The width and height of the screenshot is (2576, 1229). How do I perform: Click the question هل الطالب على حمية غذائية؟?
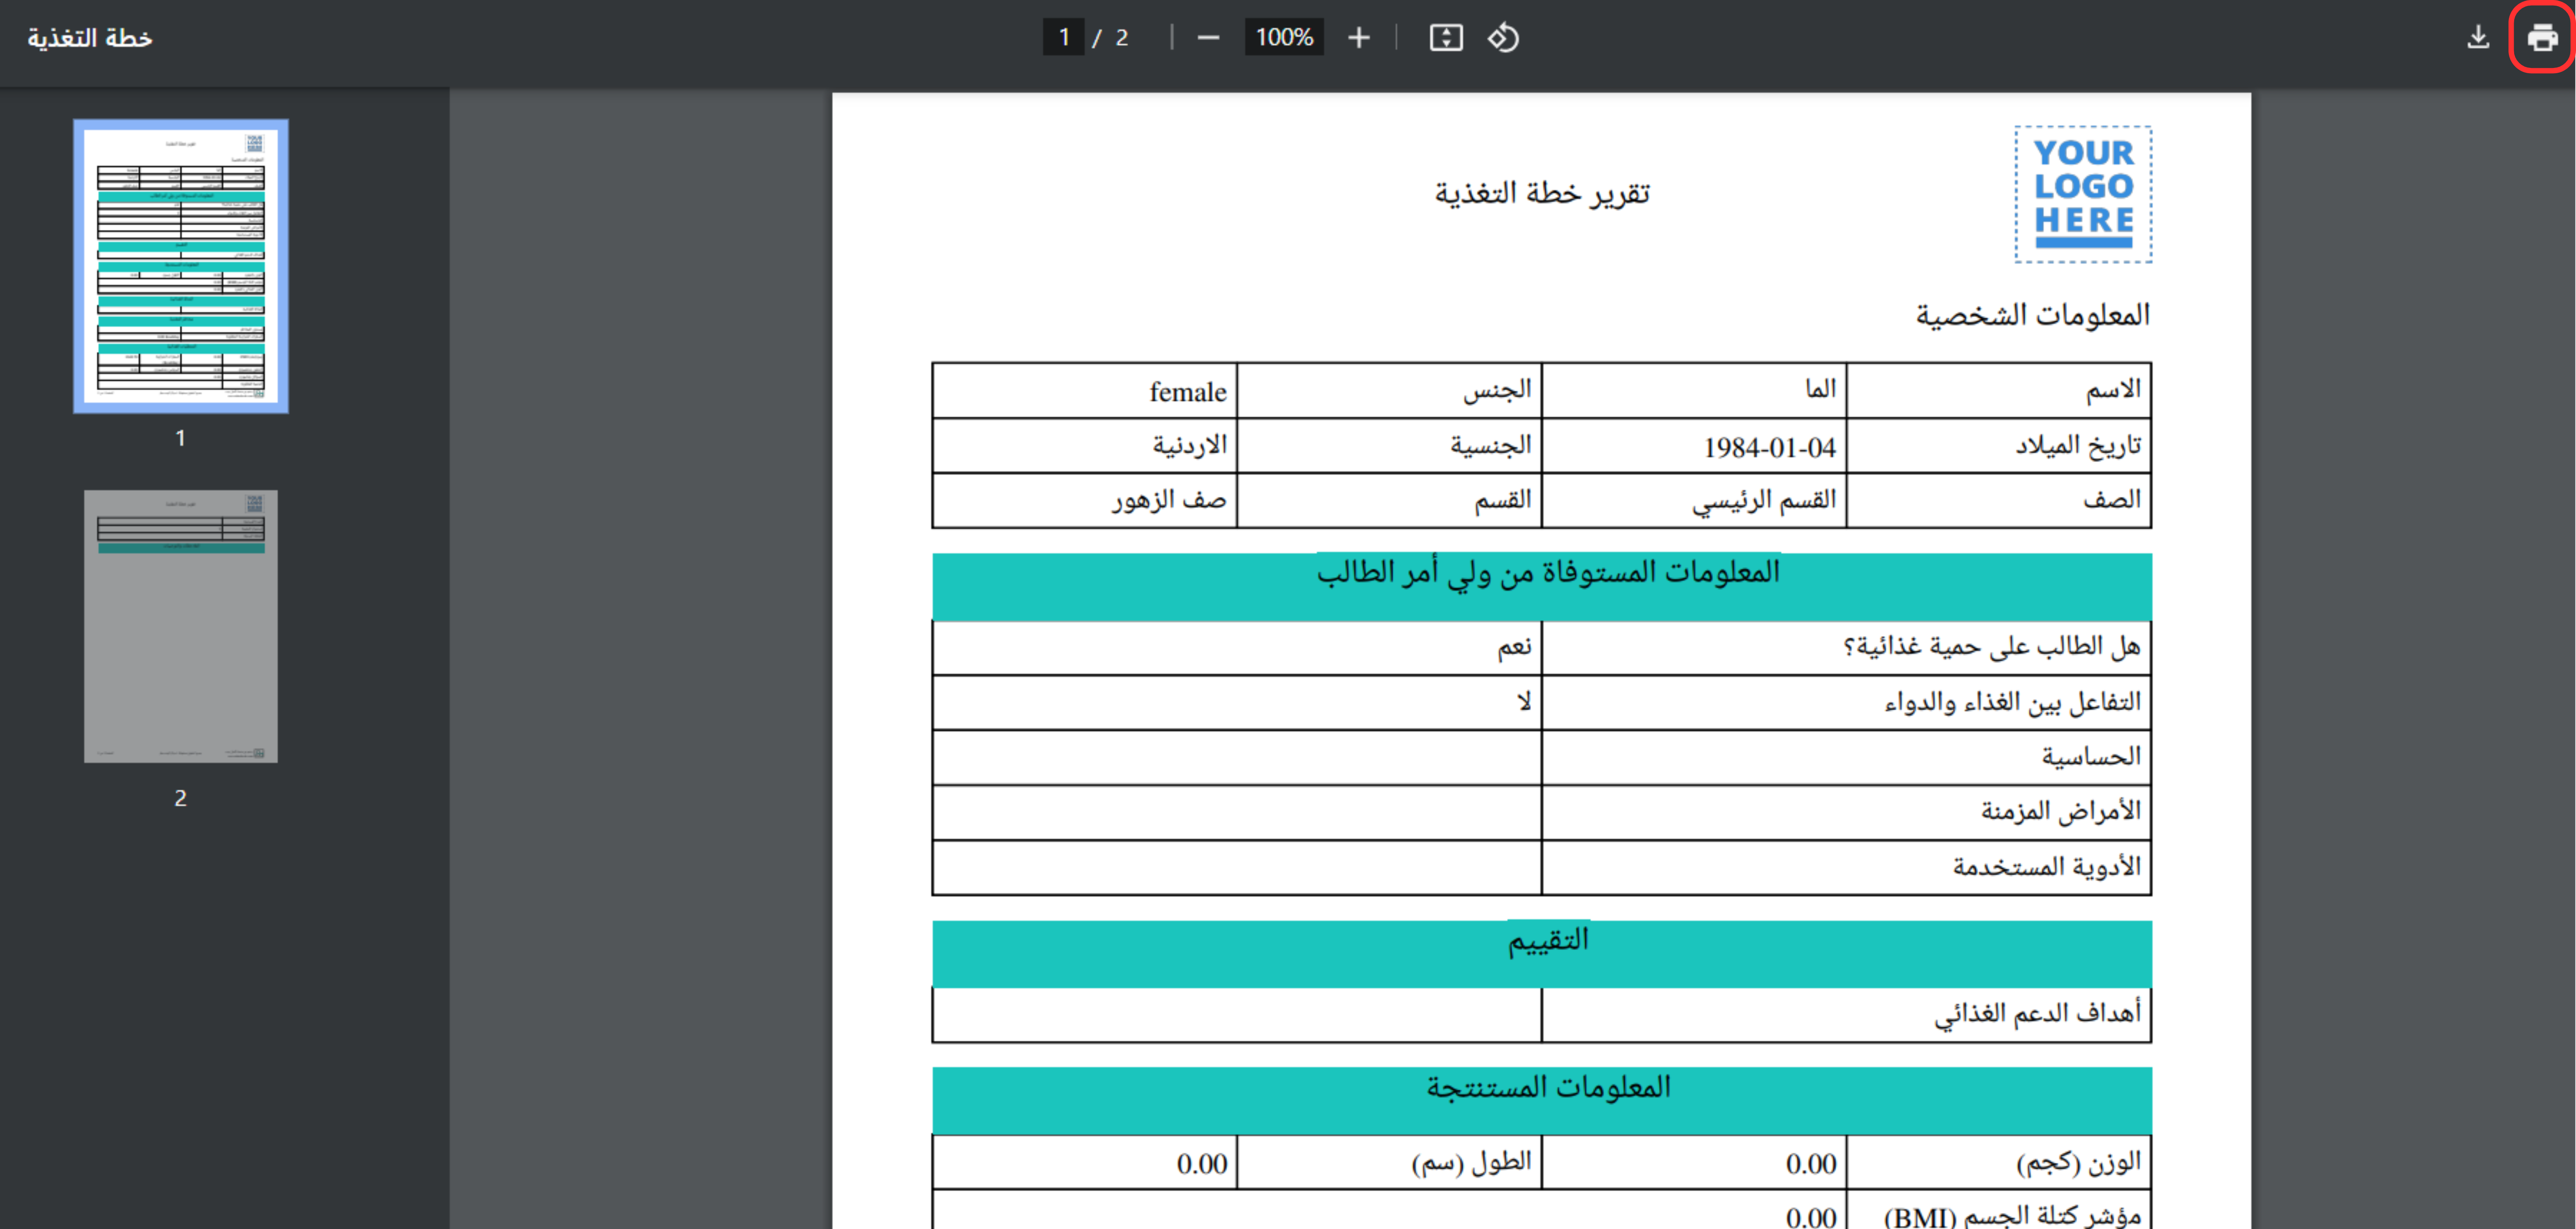(x=1992, y=647)
